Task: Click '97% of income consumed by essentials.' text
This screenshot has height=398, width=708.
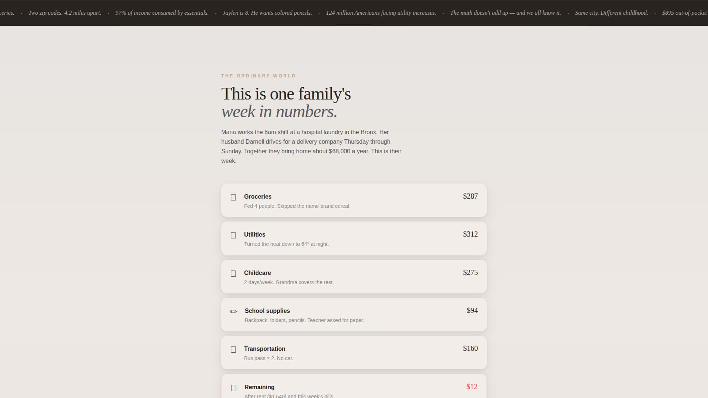Action: tap(162, 12)
